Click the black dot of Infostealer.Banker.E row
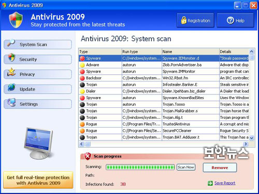This screenshot has height=194, width=259. point(82,85)
